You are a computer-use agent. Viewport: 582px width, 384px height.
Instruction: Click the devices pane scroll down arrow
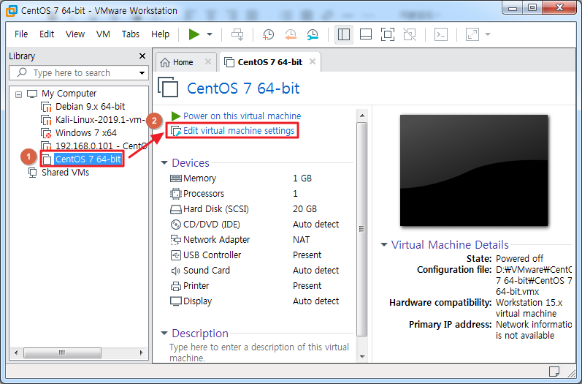tap(362, 357)
